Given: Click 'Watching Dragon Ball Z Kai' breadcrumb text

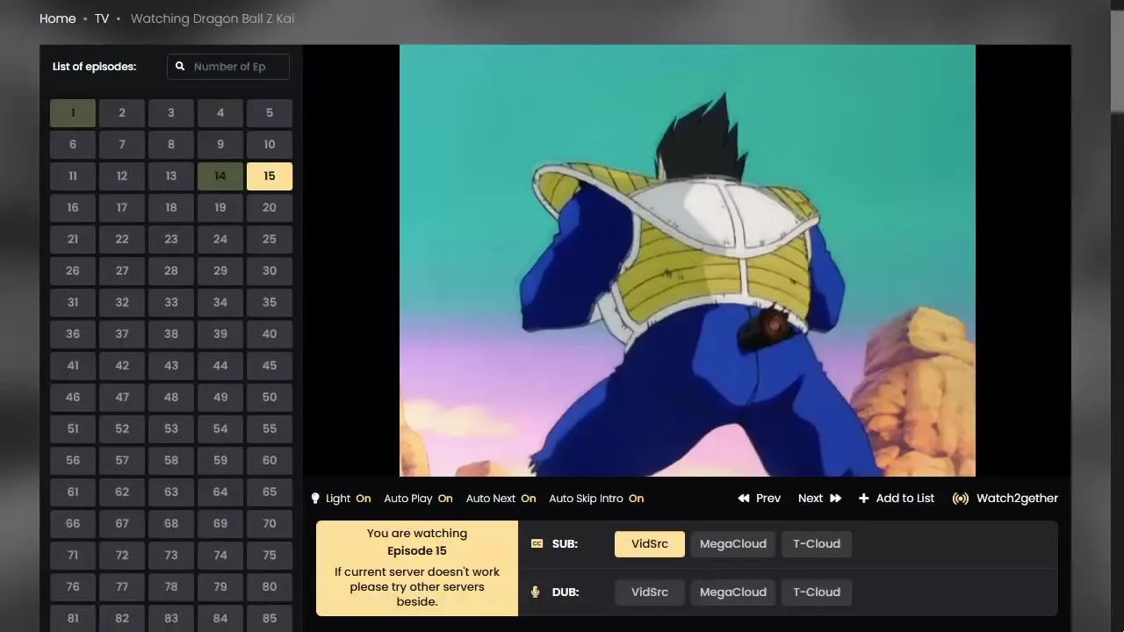Looking at the screenshot, I should click(213, 18).
